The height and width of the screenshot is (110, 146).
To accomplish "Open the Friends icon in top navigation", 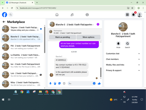I will [72, 15].
